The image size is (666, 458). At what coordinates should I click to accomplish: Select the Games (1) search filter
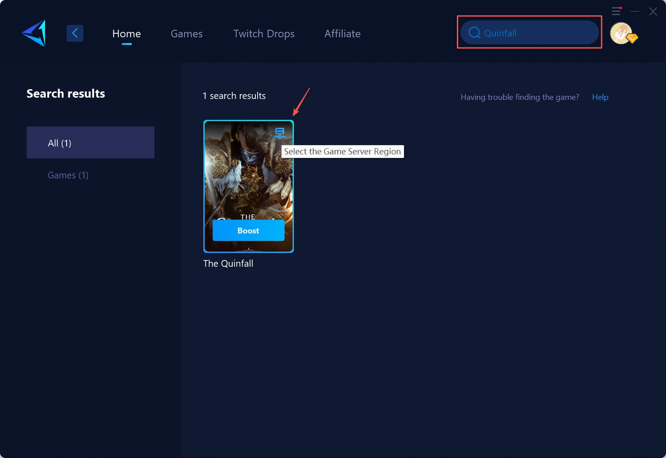pos(68,175)
